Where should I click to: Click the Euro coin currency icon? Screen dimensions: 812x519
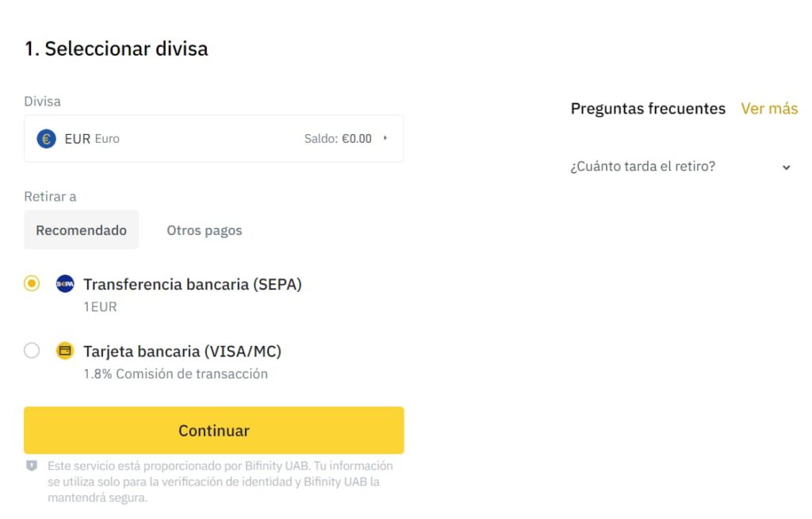46,139
